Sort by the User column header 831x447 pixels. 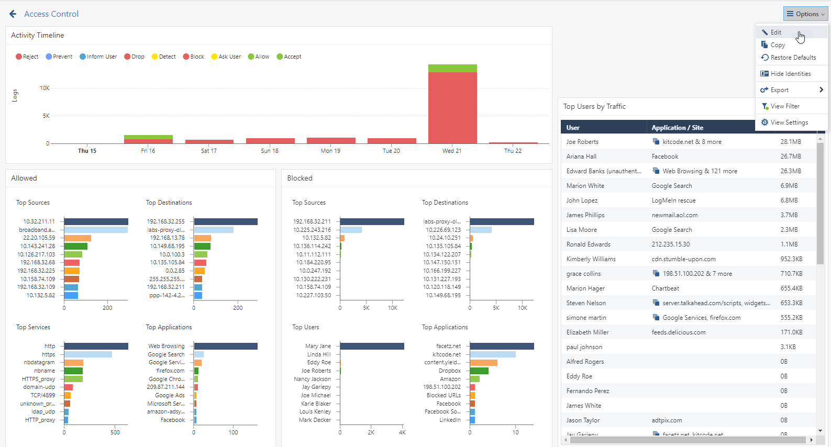573,128
